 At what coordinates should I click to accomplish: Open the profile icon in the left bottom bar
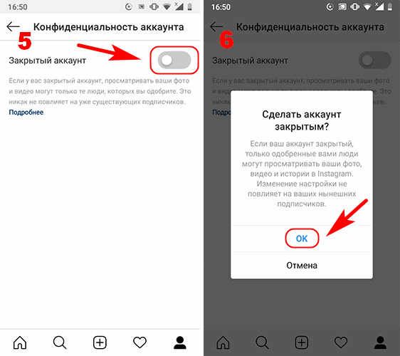[180, 342]
